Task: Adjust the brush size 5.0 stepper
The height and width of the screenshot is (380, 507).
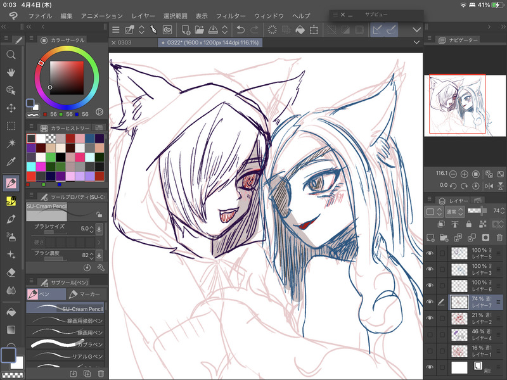Action: coord(91,229)
